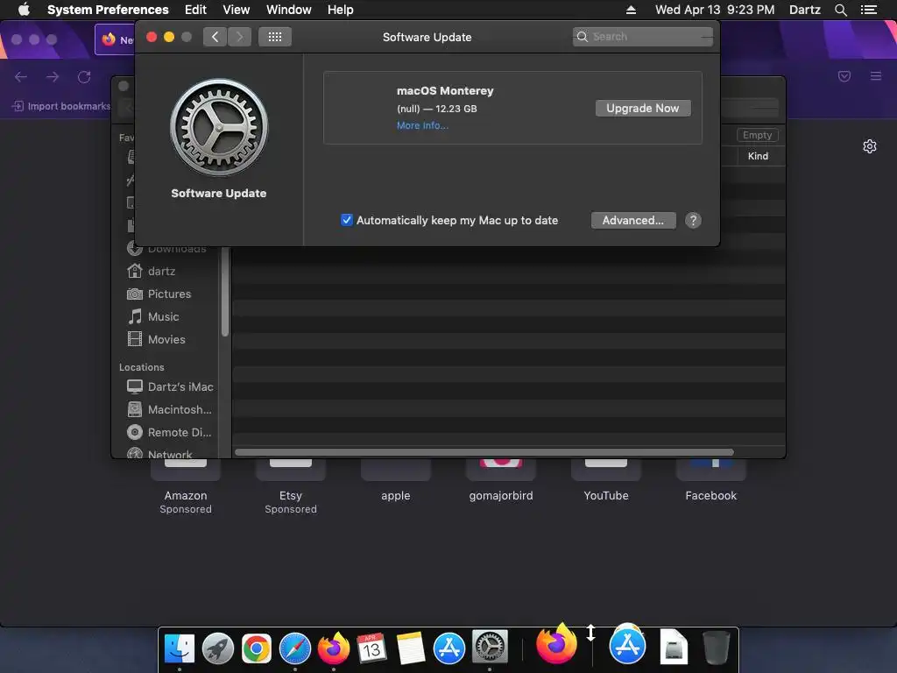The width and height of the screenshot is (897, 673).
Task: Select Dartz's iMac in Finder sidebar
Action: (169, 386)
